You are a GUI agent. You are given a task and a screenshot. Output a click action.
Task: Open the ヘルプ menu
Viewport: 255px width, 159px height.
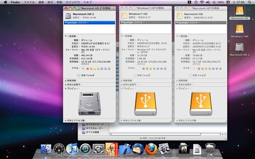click(x=88, y=2)
